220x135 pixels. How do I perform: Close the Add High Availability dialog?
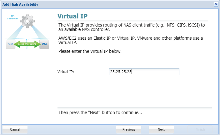[x=216, y=4]
